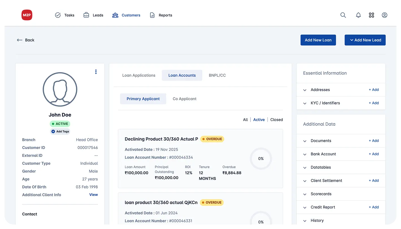
Task: Open the three-dot menu on profile card
Action: tap(96, 72)
